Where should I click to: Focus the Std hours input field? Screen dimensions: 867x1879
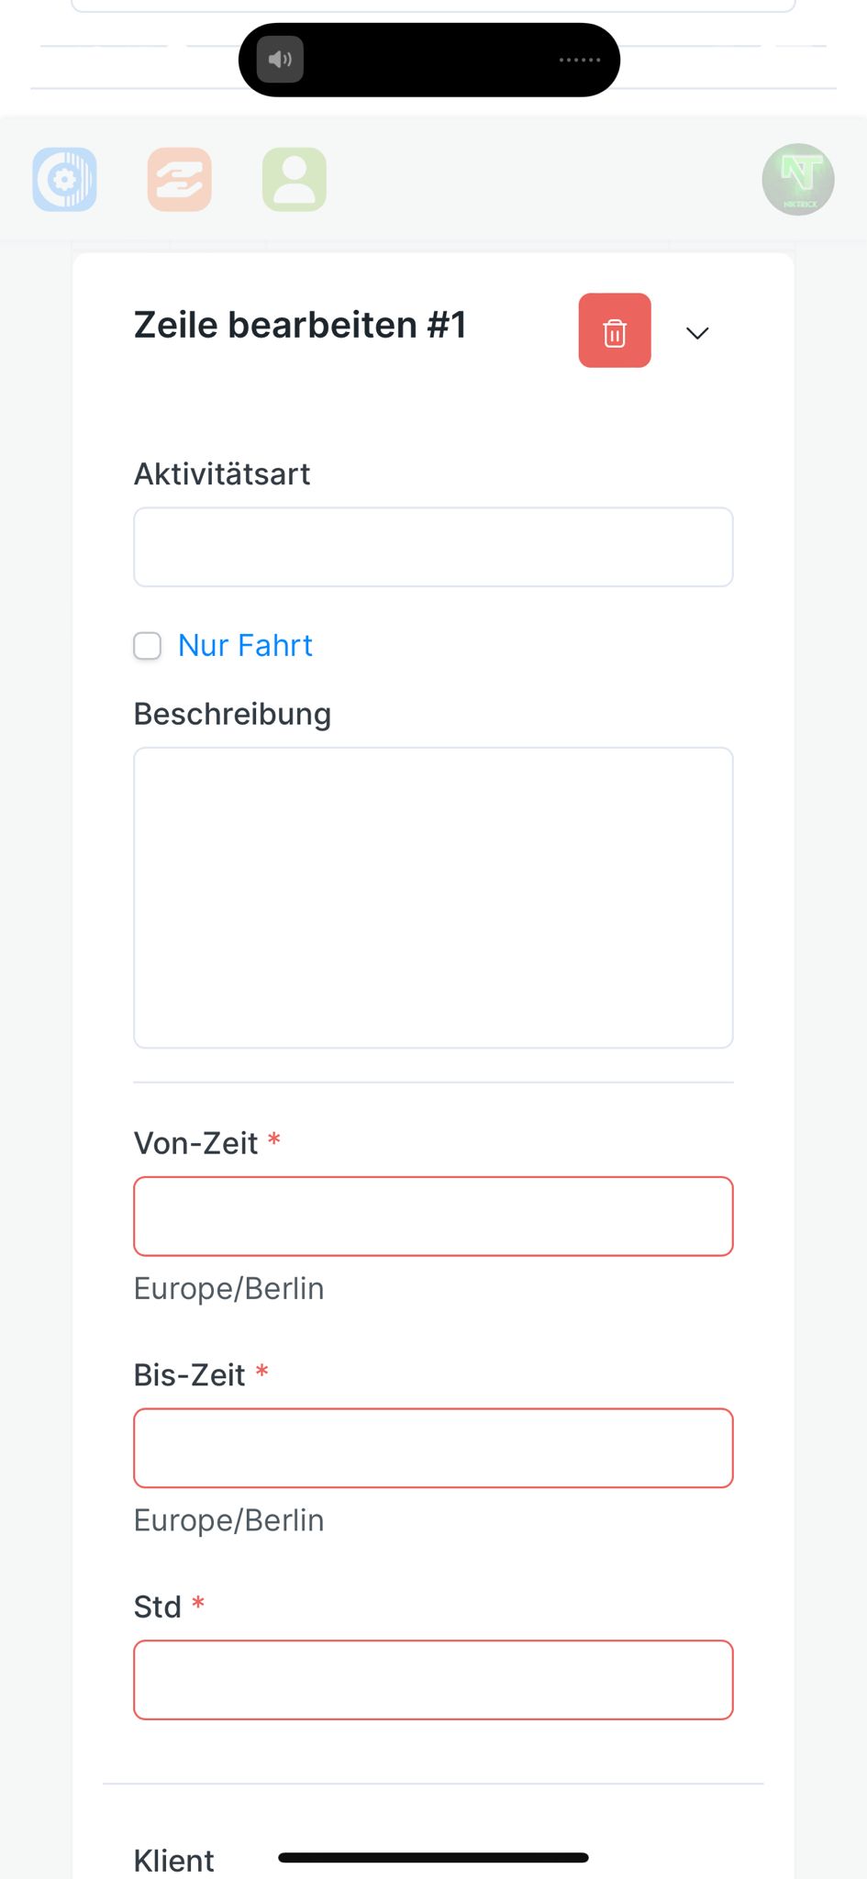pyautogui.click(x=433, y=1680)
